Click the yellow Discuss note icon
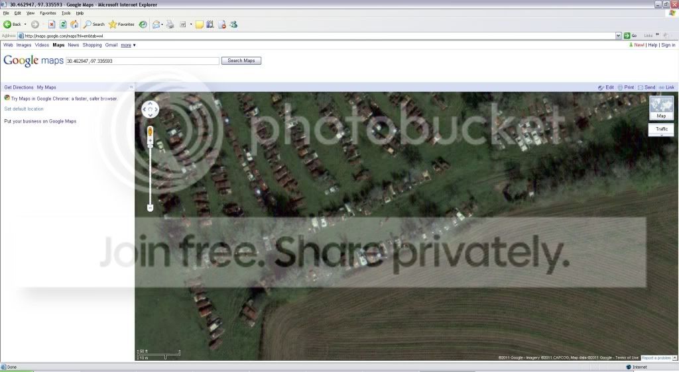Viewport: 679px width, 372px height. pyautogui.click(x=199, y=24)
